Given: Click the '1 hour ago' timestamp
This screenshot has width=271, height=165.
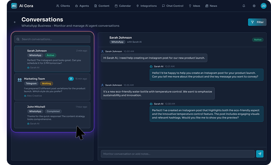Looking at the screenshot, I should [81, 107].
